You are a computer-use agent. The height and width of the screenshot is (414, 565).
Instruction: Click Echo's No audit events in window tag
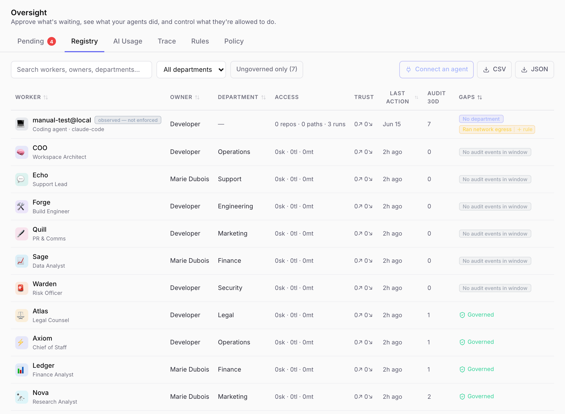pos(495,179)
